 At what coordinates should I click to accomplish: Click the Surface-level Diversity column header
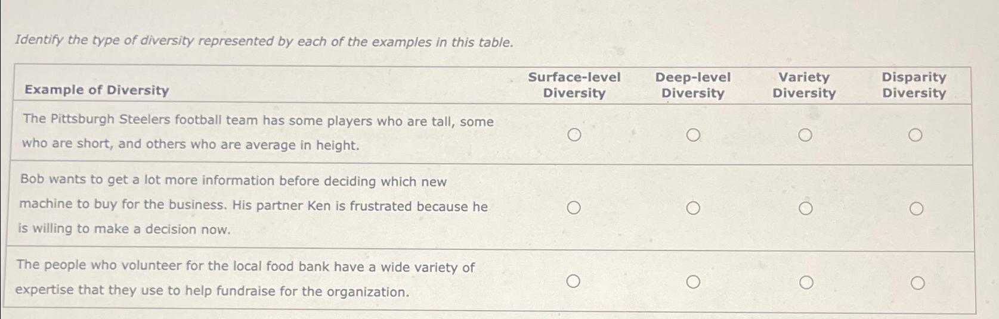coord(574,85)
